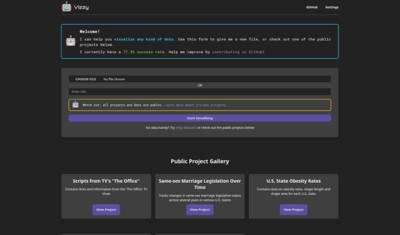Click the Start visualizing button
The height and width of the screenshot is (235, 400).
click(x=200, y=118)
